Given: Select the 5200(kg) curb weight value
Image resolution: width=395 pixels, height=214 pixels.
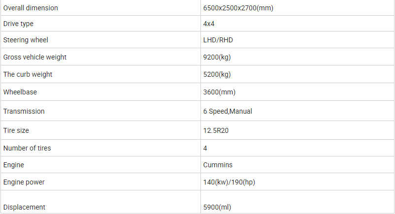Looking at the screenshot, I should [217, 74].
